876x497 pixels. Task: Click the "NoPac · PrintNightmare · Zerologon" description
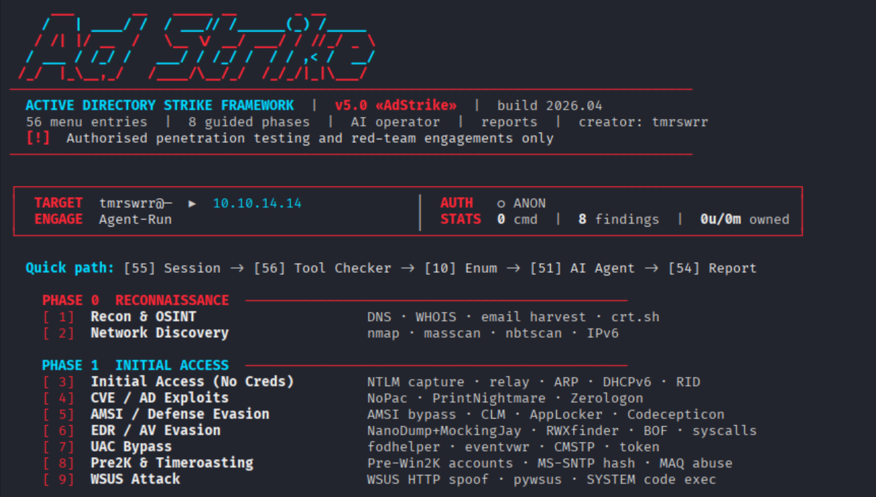pos(505,398)
